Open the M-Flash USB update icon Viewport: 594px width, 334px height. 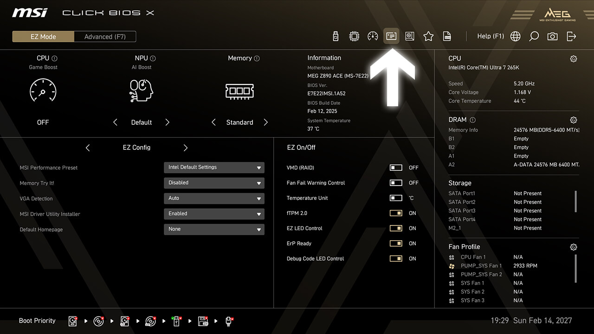click(336, 36)
